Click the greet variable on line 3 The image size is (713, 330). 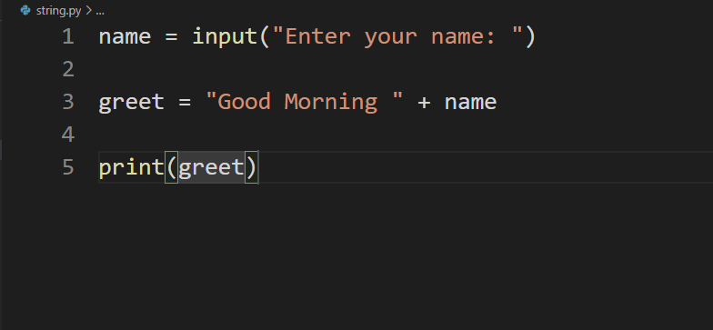[131, 103]
